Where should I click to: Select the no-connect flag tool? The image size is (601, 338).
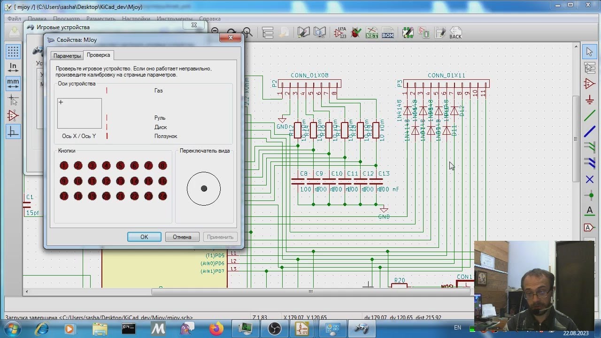coord(590,179)
